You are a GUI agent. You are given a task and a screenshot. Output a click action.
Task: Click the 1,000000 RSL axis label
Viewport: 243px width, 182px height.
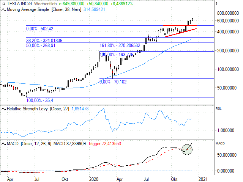click(x=226, y=130)
